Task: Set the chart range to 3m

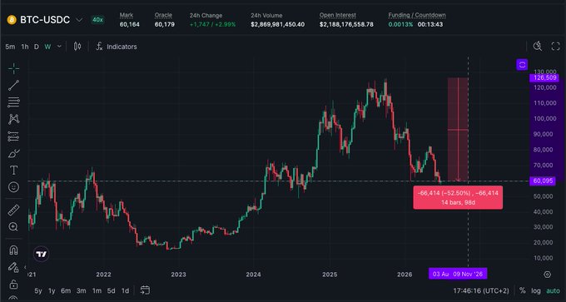Action: tap(82, 291)
